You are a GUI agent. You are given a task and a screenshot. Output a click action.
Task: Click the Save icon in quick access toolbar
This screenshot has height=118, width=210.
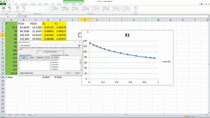(x=4, y=1)
